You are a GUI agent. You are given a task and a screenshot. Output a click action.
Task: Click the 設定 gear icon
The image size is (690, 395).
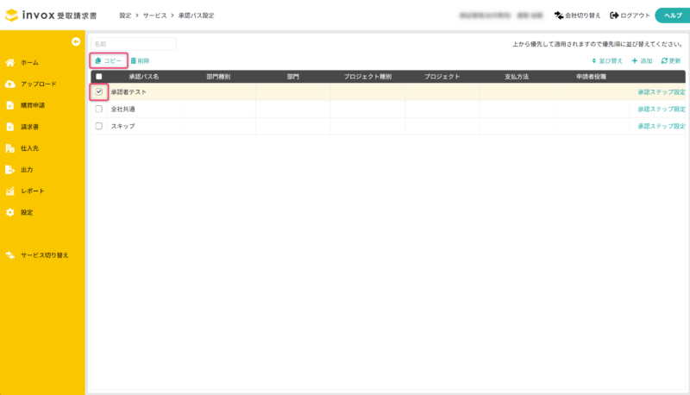tap(10, 212)
